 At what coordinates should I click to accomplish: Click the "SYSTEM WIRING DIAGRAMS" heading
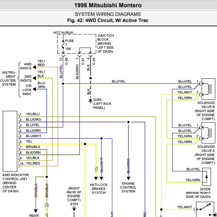tap(108, 14)
